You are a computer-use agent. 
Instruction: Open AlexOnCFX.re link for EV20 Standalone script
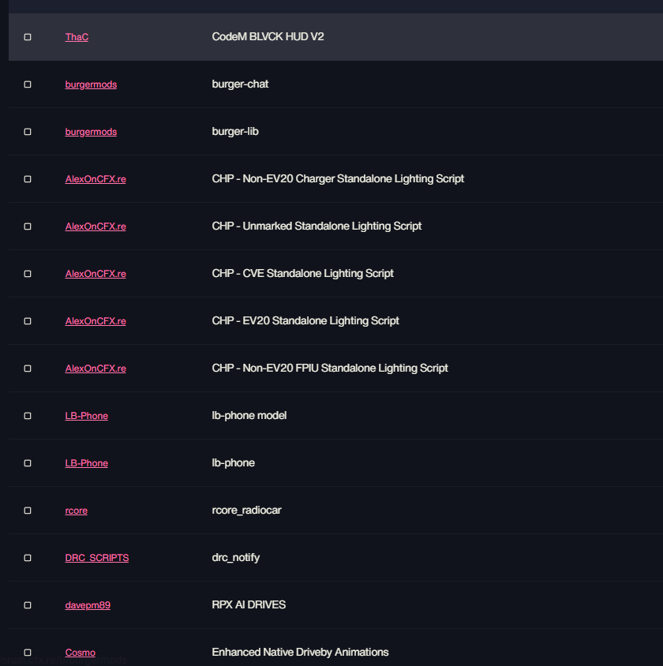[x=96, y=321]
